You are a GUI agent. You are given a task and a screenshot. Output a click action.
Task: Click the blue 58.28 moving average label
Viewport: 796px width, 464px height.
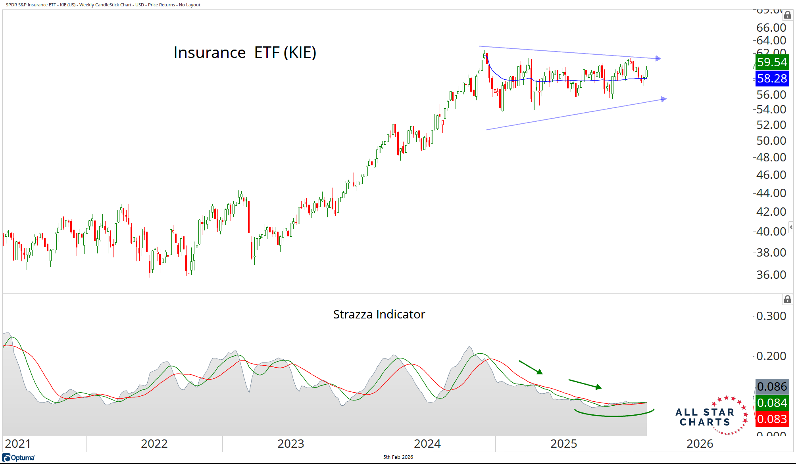point(771,79)
